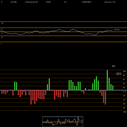Click the RSI reading '57.21'
The image size is (127, 127).
(x=117, y=30)
